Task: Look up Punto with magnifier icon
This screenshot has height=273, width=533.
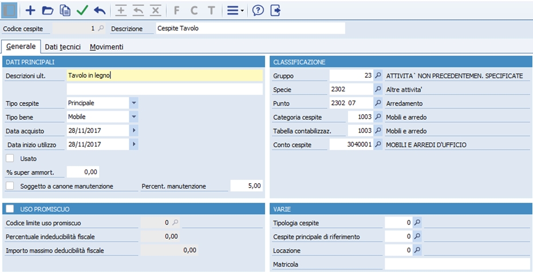Action: coord(378,103)
